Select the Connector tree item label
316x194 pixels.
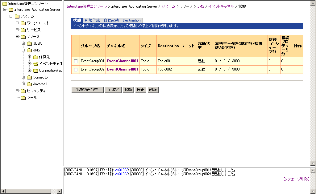[x=41, y=77]
